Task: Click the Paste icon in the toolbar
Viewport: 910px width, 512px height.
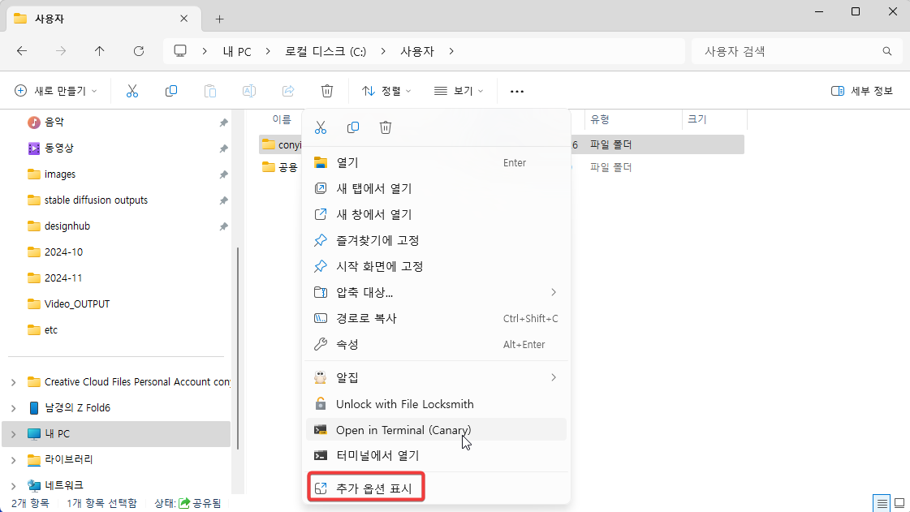Action: tap(210, 91)
